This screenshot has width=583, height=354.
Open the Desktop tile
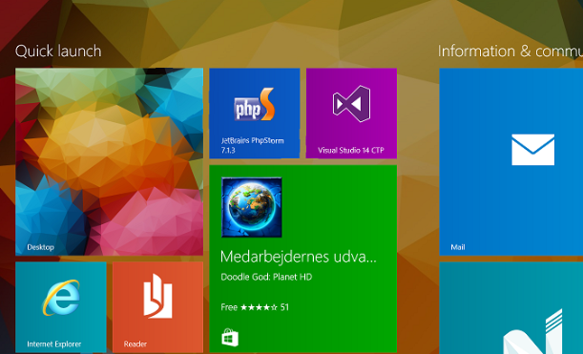pos(110,162)
